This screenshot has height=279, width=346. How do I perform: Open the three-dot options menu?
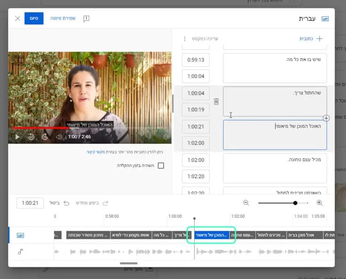tap(185, 39)
